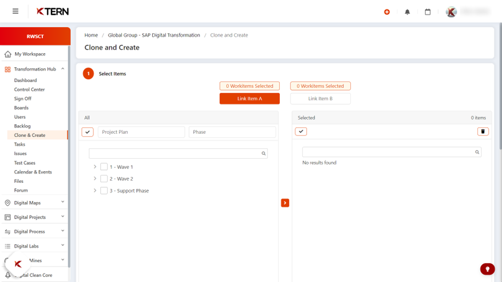
Task: Open Forum in sidebar
Action: pos(21,190)
